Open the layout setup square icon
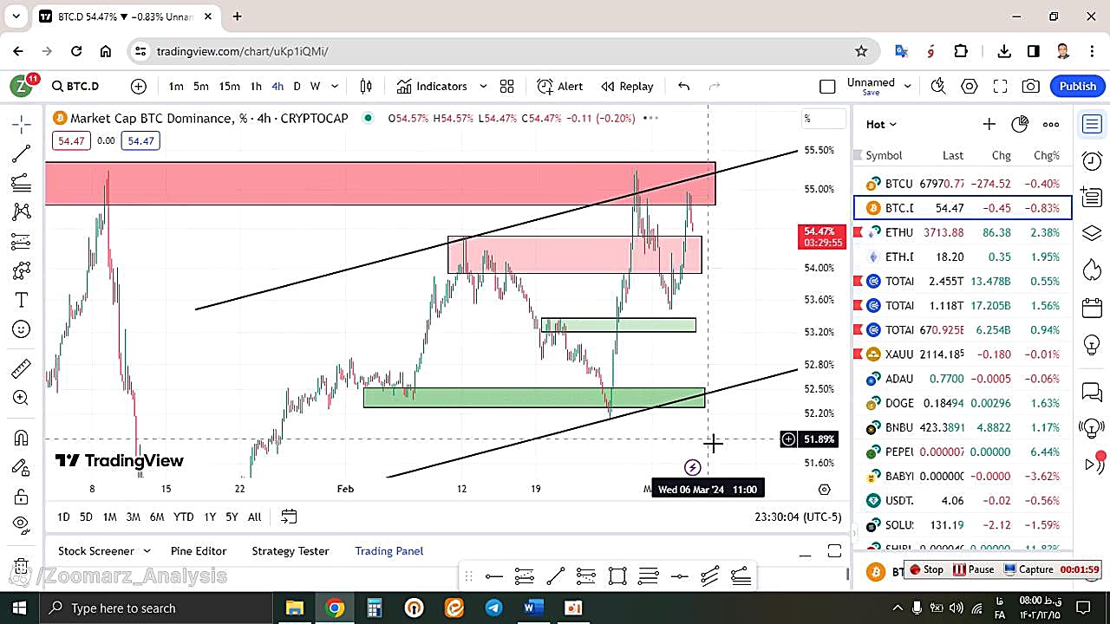 pyautogui.click(x=827, y=86)
